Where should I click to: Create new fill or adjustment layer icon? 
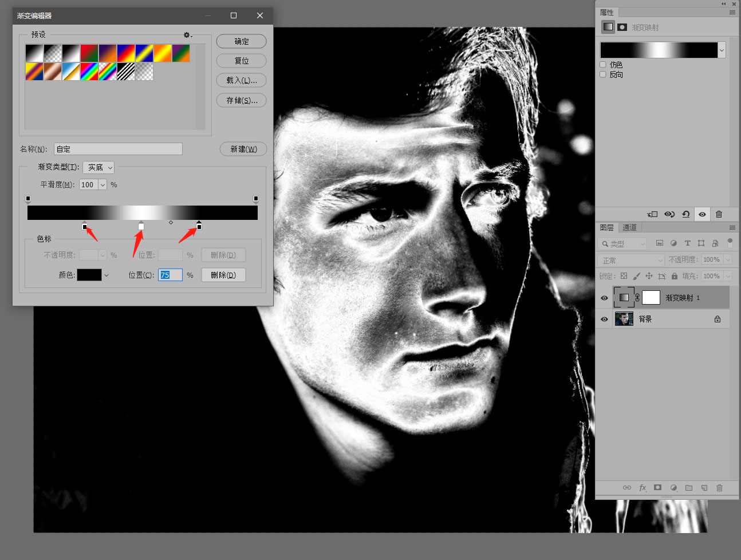click(673, 488)
